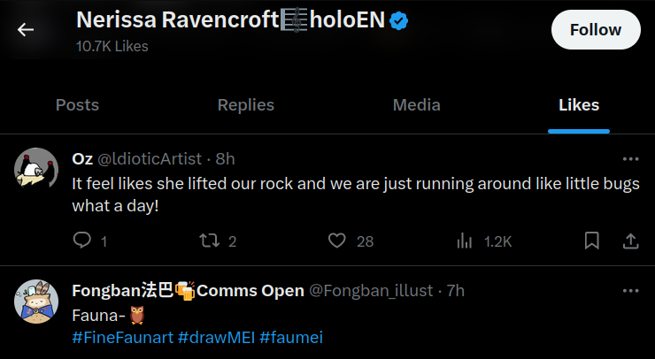This screenshot has height=359, width=655.
Task: View analytics for Oz's post
Action: tap(464, 241)
